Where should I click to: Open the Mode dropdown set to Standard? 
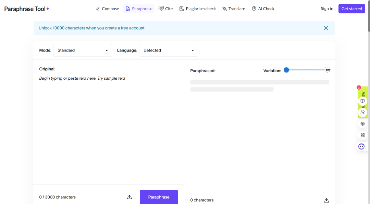click(x=83, y=50)
